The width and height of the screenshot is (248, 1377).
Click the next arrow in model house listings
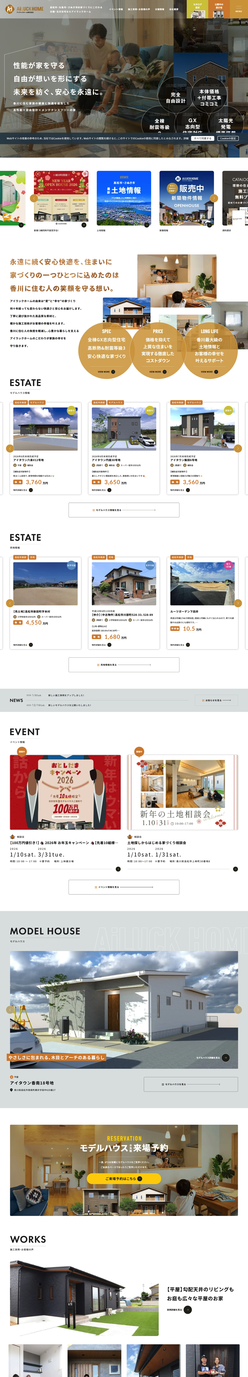[x=238, y=448]
